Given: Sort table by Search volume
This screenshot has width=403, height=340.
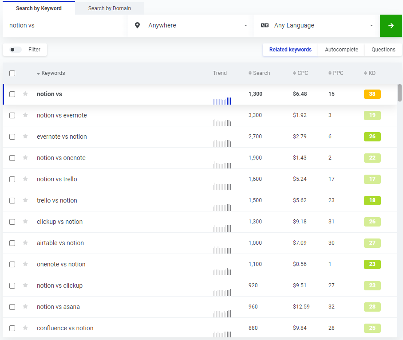Looking at the screenshot, I should (x=259, y=73).
